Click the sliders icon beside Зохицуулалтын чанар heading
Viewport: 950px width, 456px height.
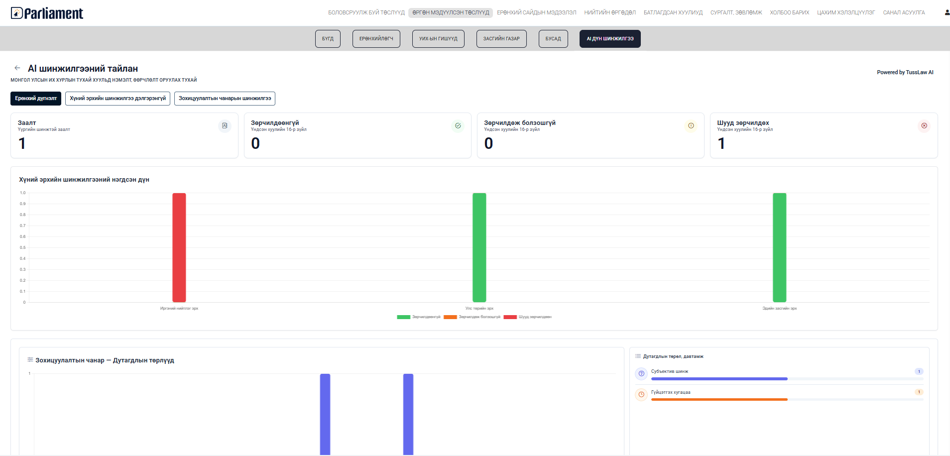coord(30,359)
